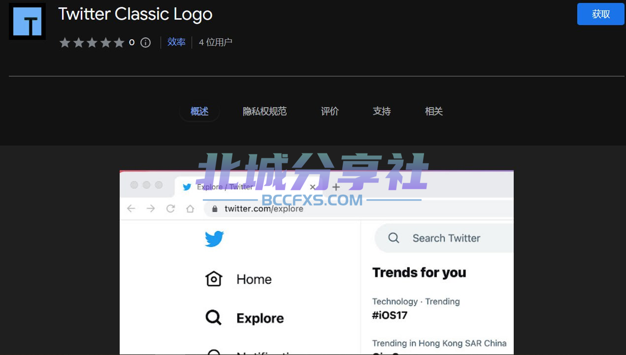
Task: Open the extension screenshot preview image
Action: [317, 263]
